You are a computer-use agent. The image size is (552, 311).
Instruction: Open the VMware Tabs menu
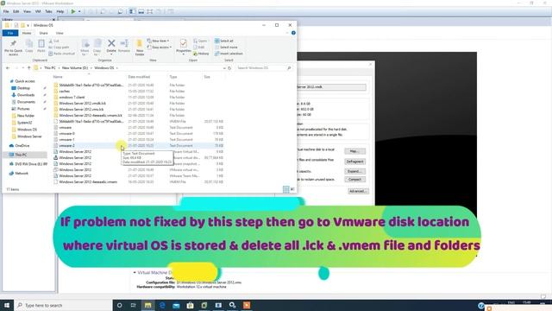click(48, 11)
